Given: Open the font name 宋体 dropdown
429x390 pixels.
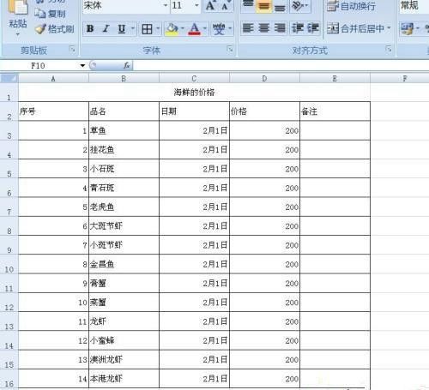Looking at the screenshot, I should (166, 5).
